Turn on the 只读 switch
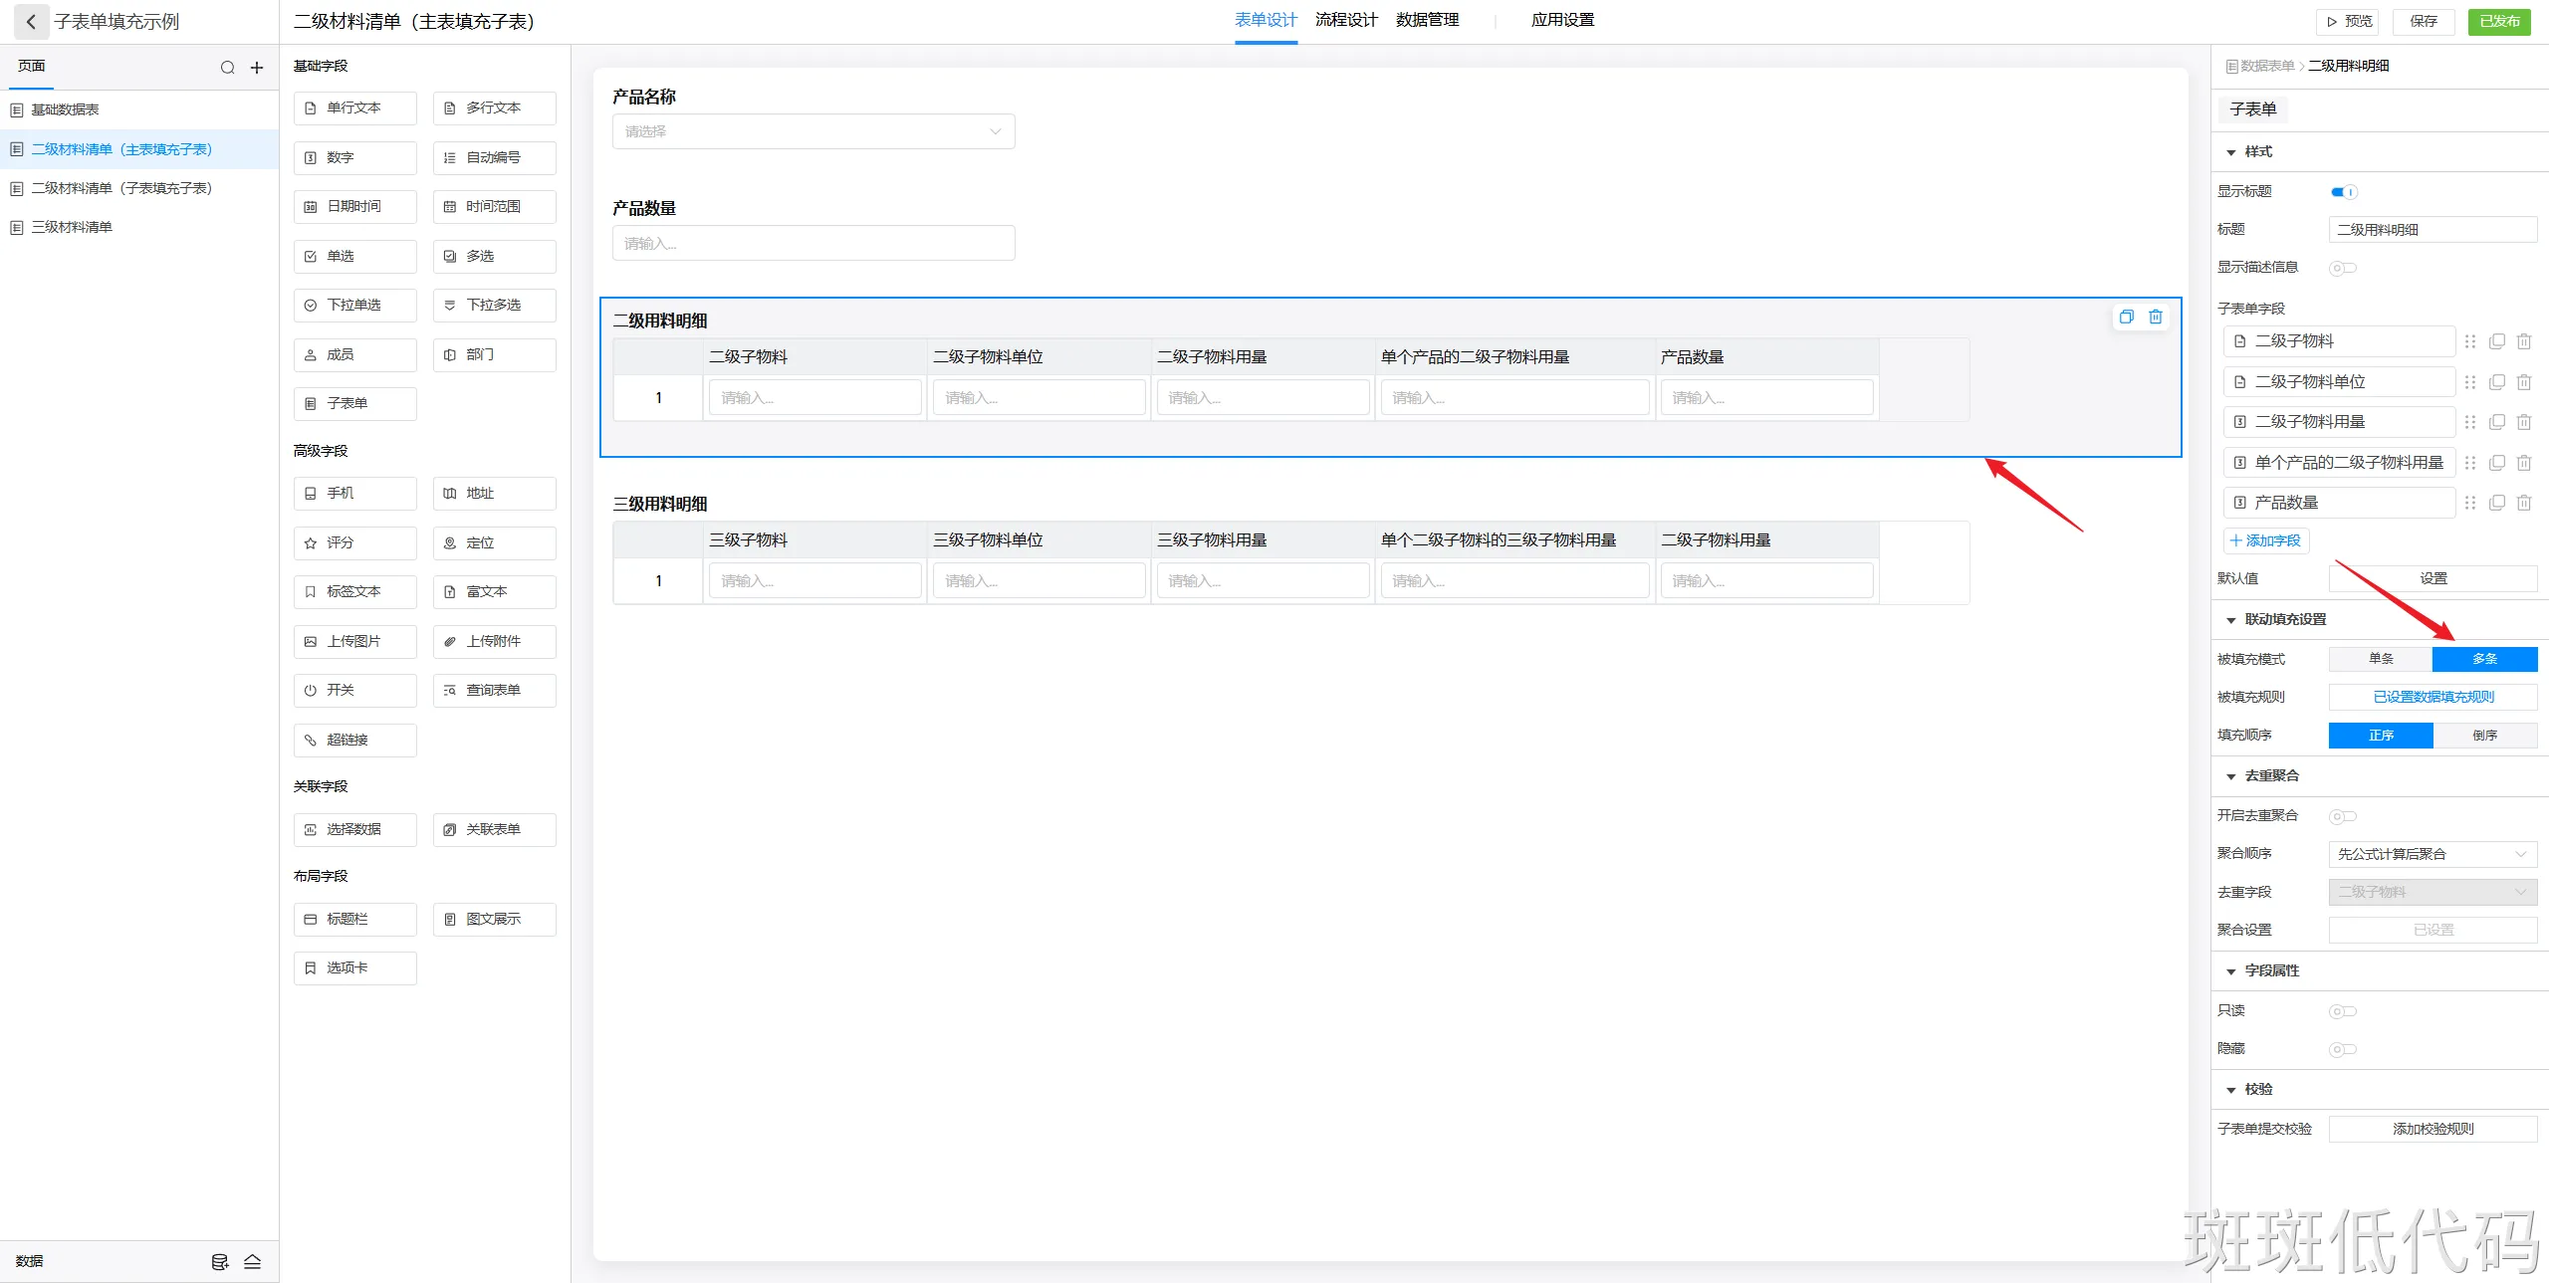This screenshot has height=1283, width=2549. (2342, 1011)
